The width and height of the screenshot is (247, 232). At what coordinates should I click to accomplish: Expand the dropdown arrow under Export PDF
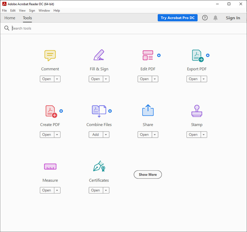(x=204, y=79)
